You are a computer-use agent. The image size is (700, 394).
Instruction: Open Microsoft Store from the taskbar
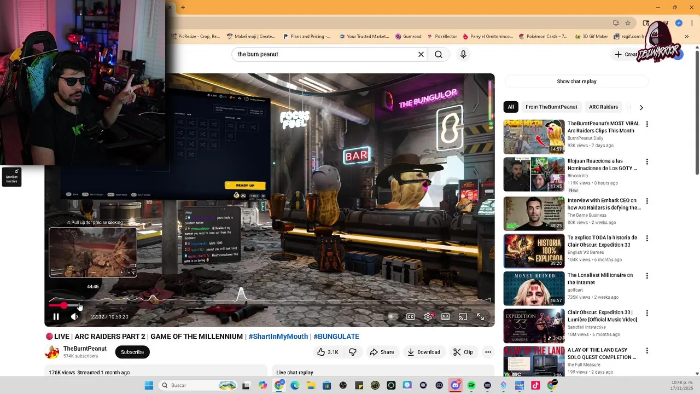point(326,385)
